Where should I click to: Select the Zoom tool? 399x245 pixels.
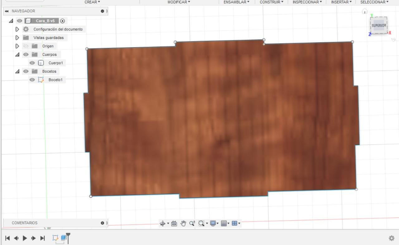tap(192, 223)
